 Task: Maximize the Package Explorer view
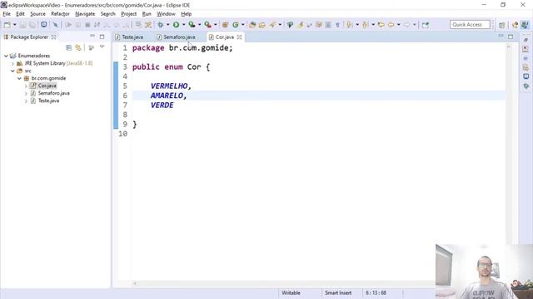[102, 37]
